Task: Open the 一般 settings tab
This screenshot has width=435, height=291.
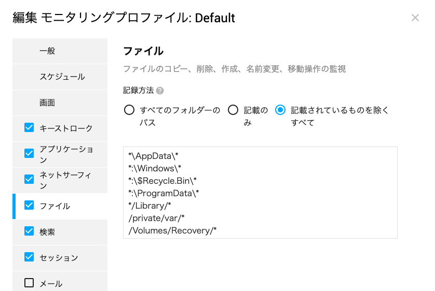Action: click(x=60, y=51)
